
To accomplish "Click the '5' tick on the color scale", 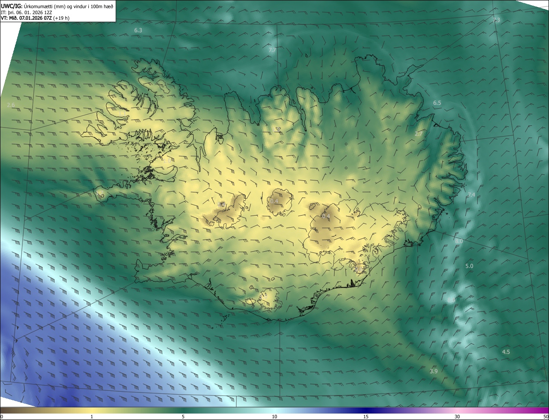I will tap(183, 417).
